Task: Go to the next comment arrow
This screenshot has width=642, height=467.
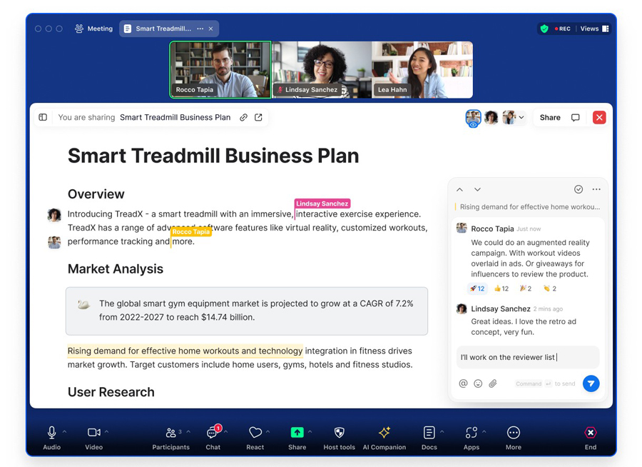Action: pyautogui.click(x=477, y=189)
